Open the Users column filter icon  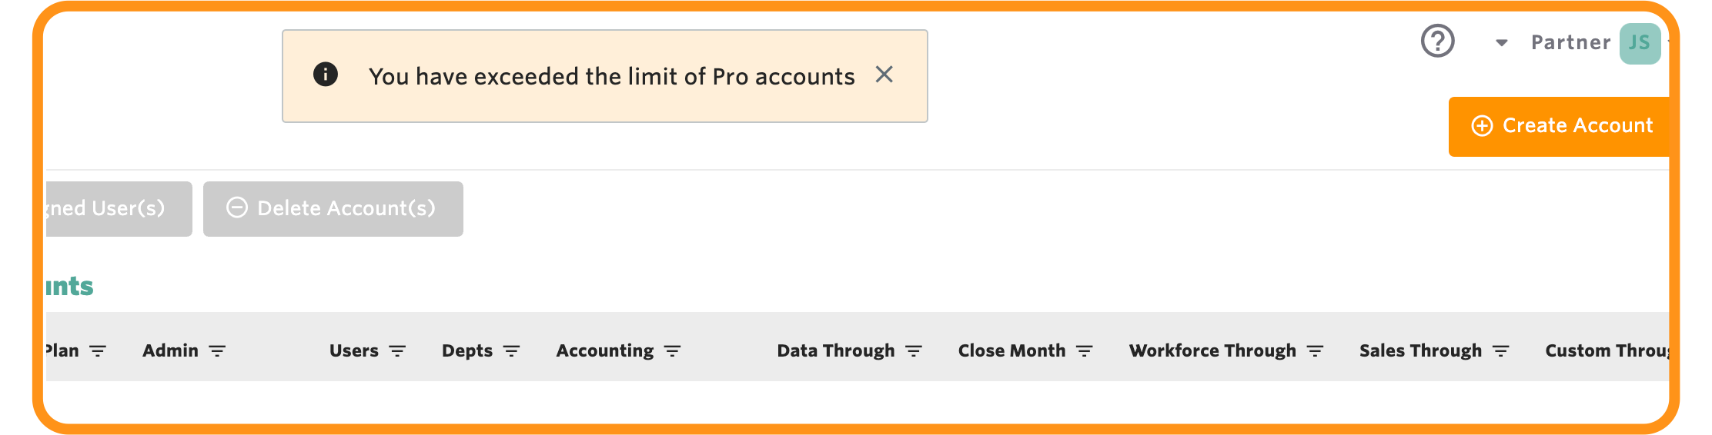tap(397, 351)
